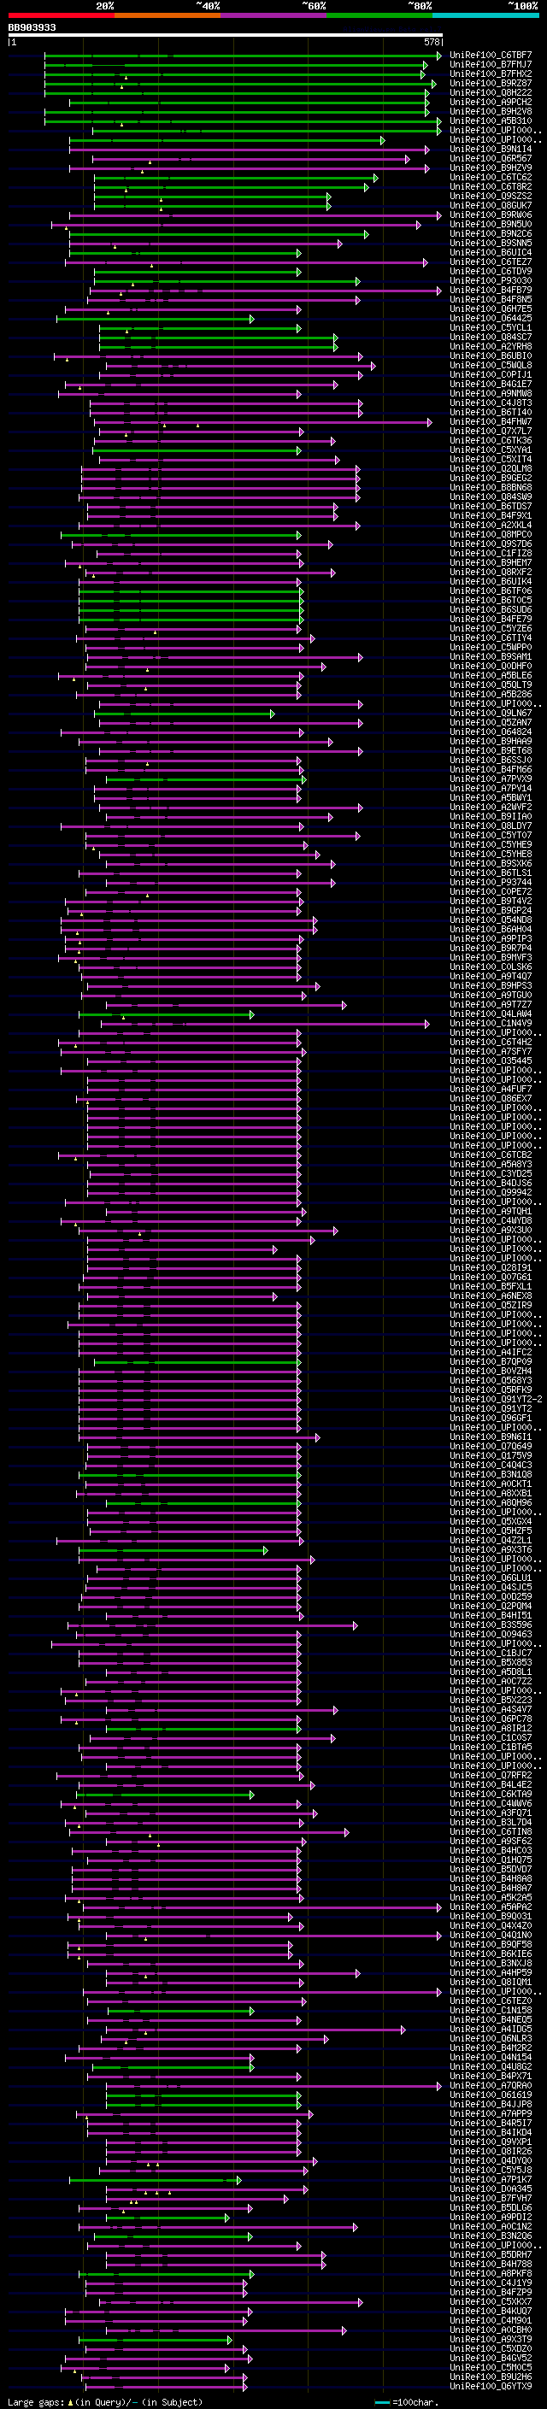Select the UniRef100_B6TF06 label

point(491,591)
